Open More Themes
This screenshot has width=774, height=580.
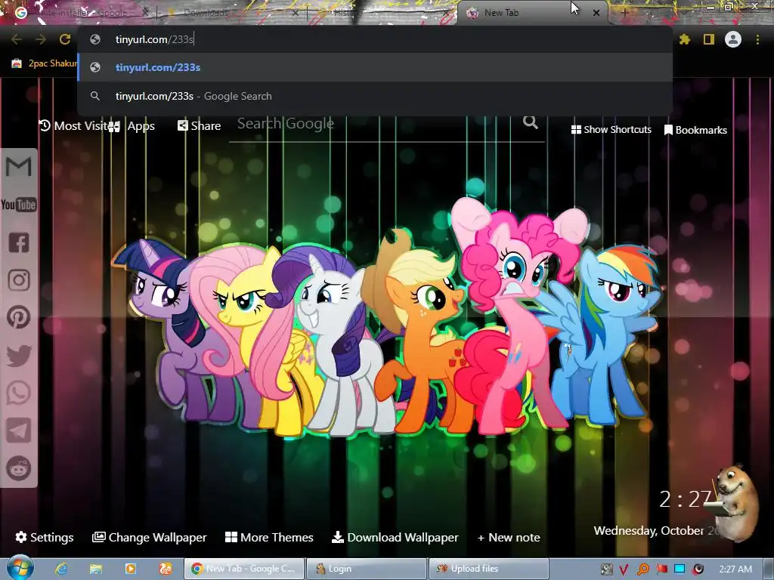pyautogui.click(x=269, y=537)
